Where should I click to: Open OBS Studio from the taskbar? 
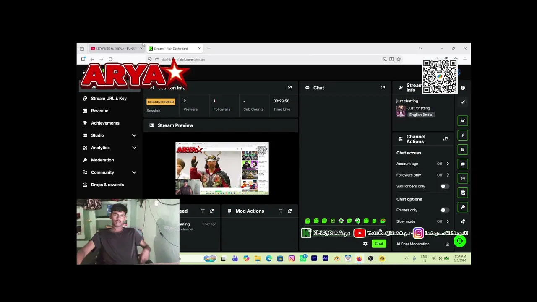pyautogui.click(x=370, y=258)
